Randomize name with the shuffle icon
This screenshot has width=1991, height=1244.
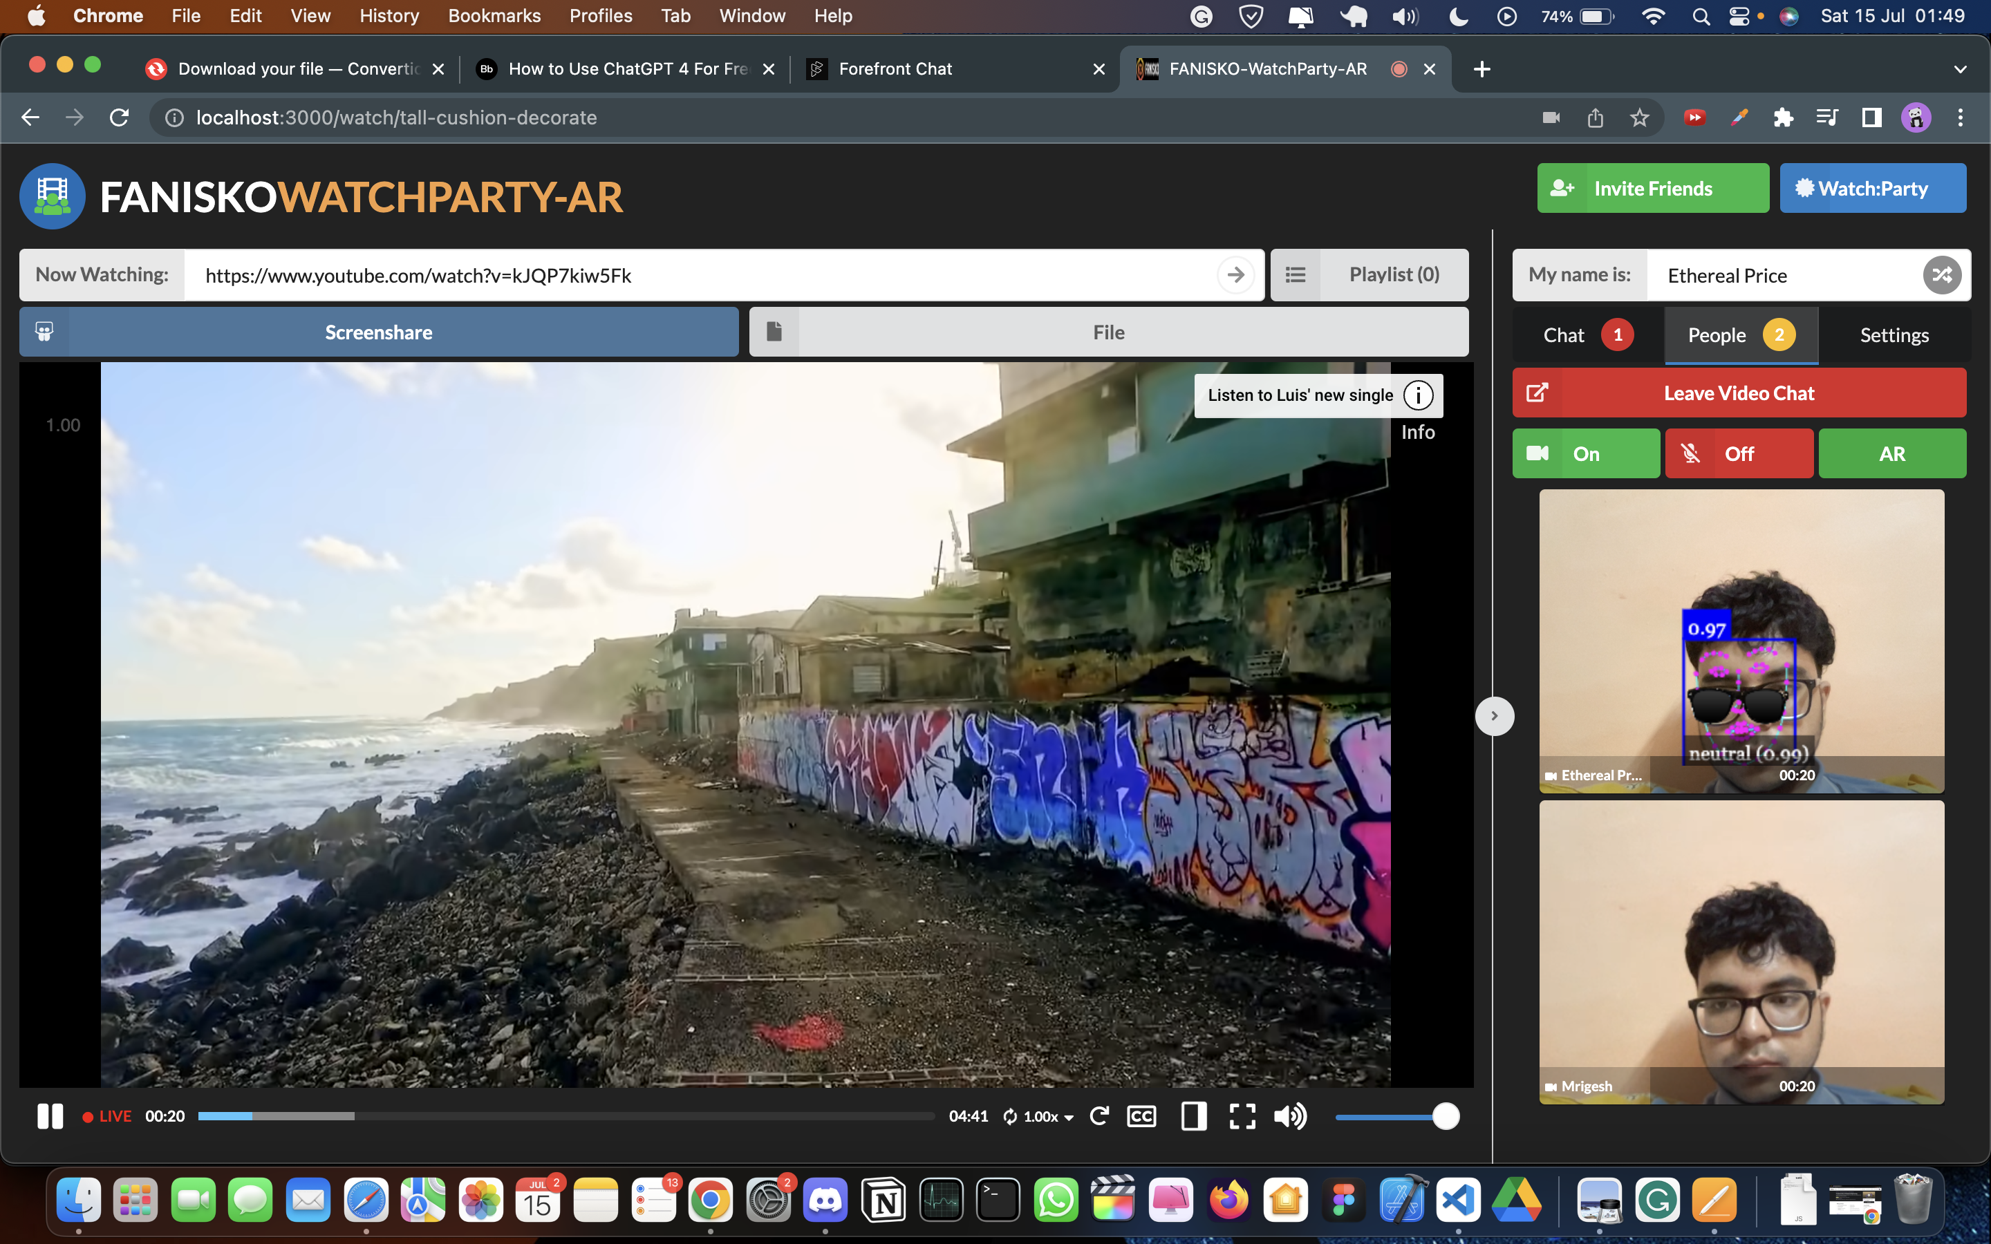[1942, 275]
